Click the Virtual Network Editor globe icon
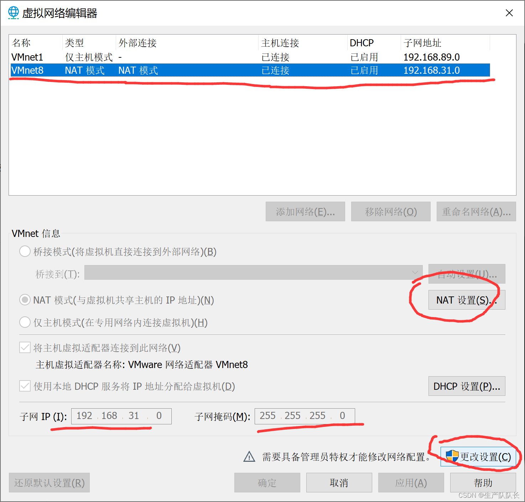525x502 pixels. click(14, 13)
